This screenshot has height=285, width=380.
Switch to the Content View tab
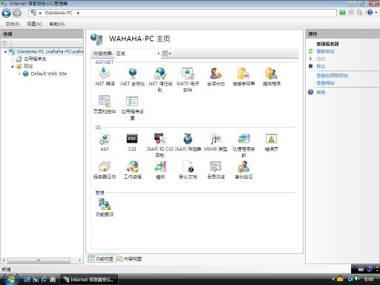coord(130,259)
